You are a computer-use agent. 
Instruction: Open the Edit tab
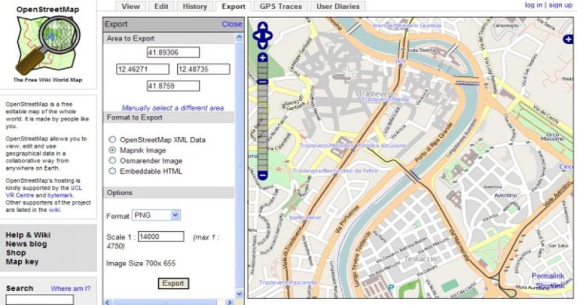point(161,6)
